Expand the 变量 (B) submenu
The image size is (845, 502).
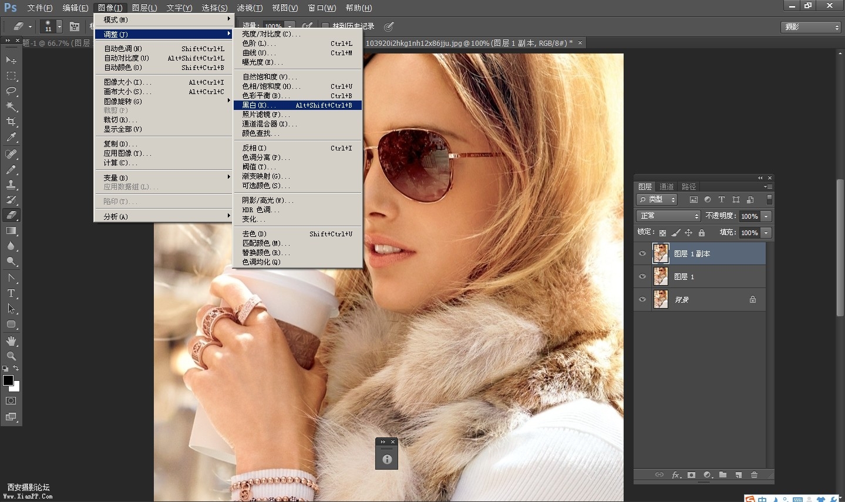(163, 178)
